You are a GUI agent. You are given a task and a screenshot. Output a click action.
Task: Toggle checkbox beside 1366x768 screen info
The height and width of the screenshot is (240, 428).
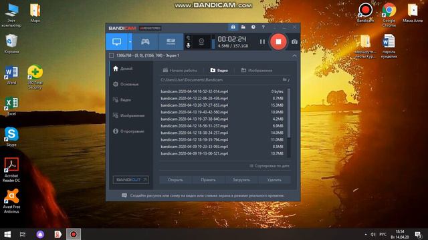point(112,55)
